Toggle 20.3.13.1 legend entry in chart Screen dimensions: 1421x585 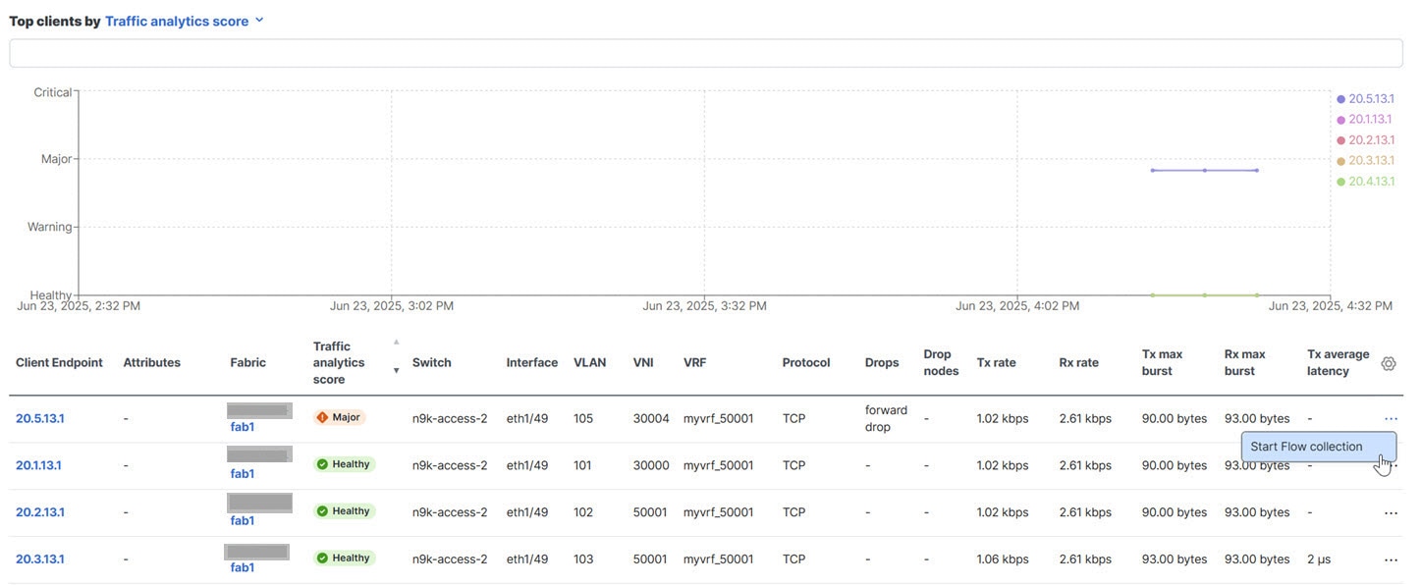[x=1365, y=161]
